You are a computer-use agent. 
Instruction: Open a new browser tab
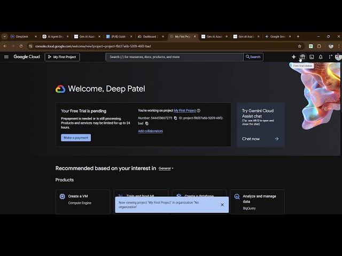[298, 37]
